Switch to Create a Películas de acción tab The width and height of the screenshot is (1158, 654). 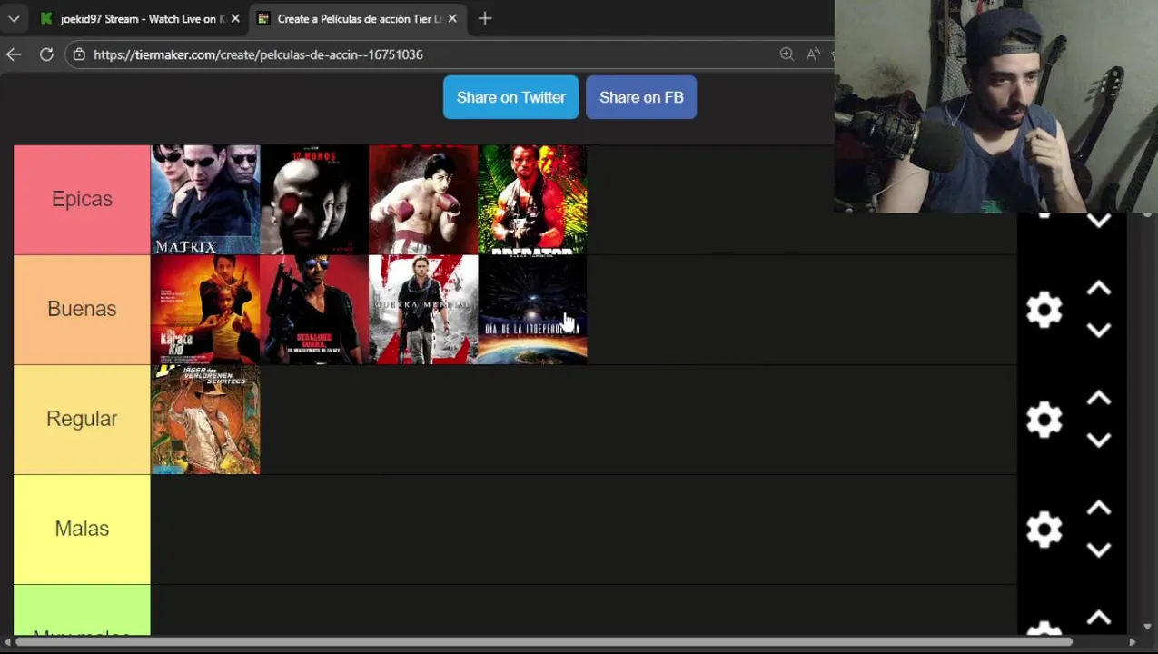pos(359,18)
